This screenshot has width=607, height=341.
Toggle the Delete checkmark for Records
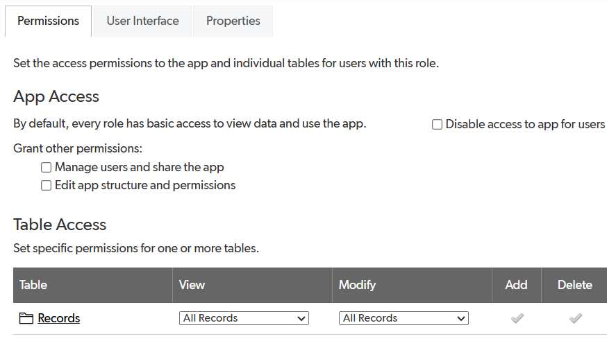click(x=575, y=318)
